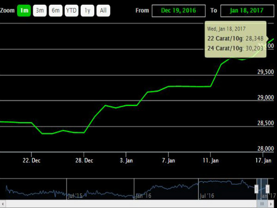Image resolution: width=277 pixels, height=208 pixels.
Task: Click the To date field Jan 18, 2017
Action: tap(244, 11)
